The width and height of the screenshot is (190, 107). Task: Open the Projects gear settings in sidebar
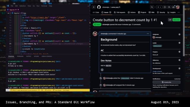179,52
